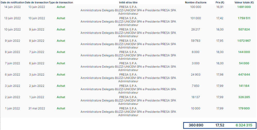This screenshot has width=257, height=130.
Task: Click the total value 1 691 000
Action: coord(244,7)
